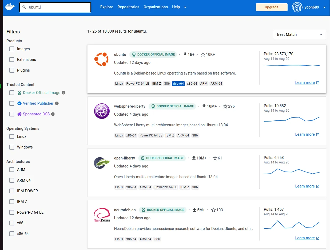Click info icon beside Verified Publisher filter
Image resolution: width=330 pixels, height=250 pixels.
(57, 103)
